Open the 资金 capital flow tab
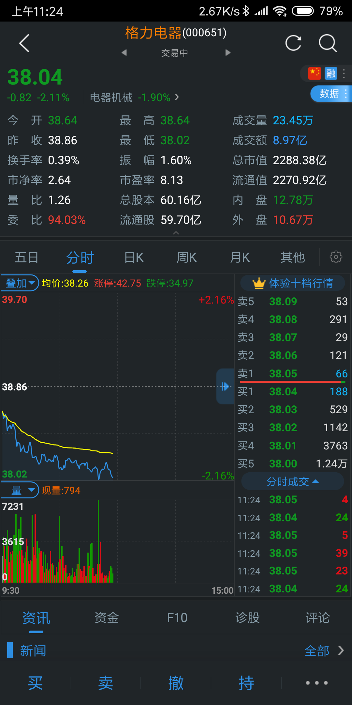The height and width of the screenshot is (705, 352). [107, 618]
